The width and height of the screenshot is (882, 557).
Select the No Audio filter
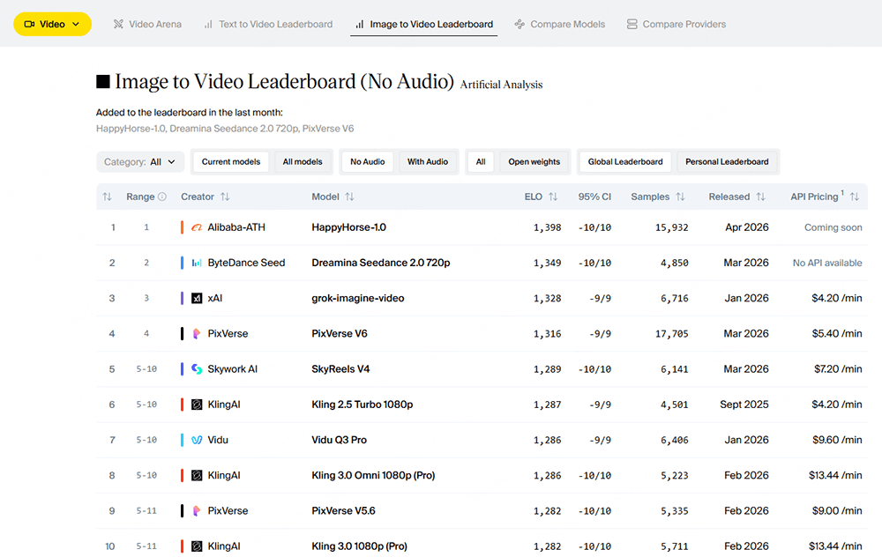367,162
